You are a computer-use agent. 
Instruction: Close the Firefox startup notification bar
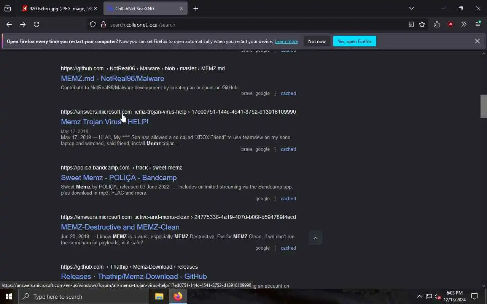[x=477, y=41]
